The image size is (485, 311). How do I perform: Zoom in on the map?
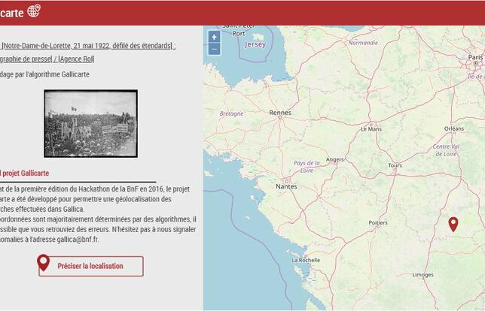coord(214,37)
